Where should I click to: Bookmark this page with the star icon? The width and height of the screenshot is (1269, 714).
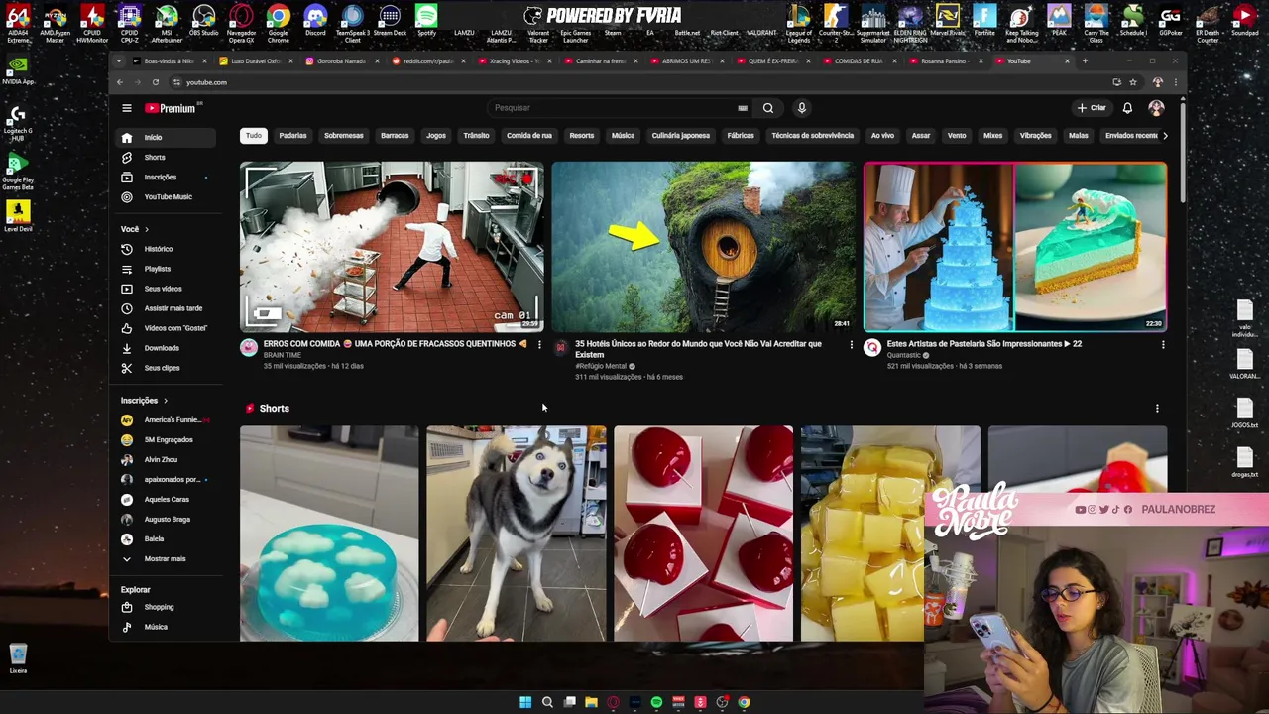pos(1133,82)
